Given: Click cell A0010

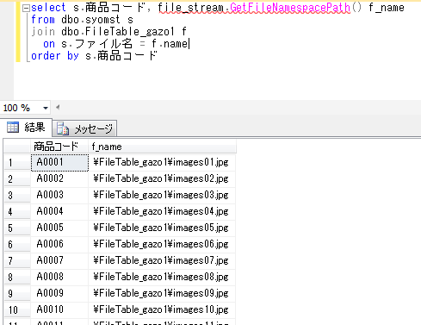Looking at the screenshot, I should click(59, 310).
